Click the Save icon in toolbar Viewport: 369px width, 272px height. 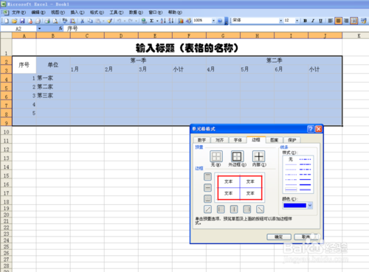(22, 21)
